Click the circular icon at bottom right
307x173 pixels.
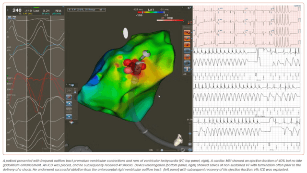183,150
